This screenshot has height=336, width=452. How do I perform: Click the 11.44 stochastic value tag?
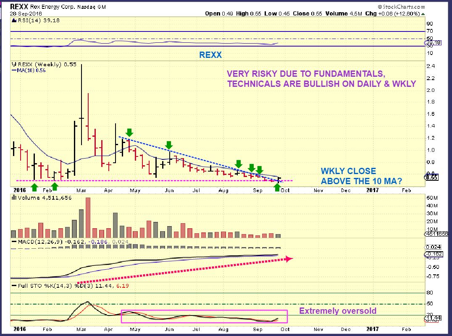[x=432, y=318]
